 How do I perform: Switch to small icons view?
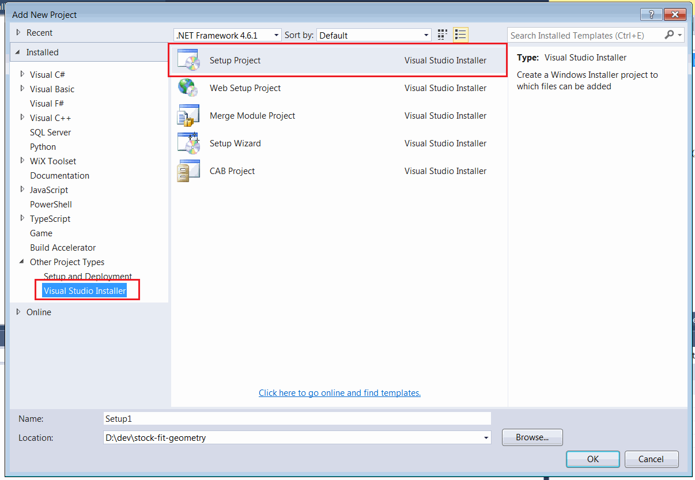click(443, 35)
